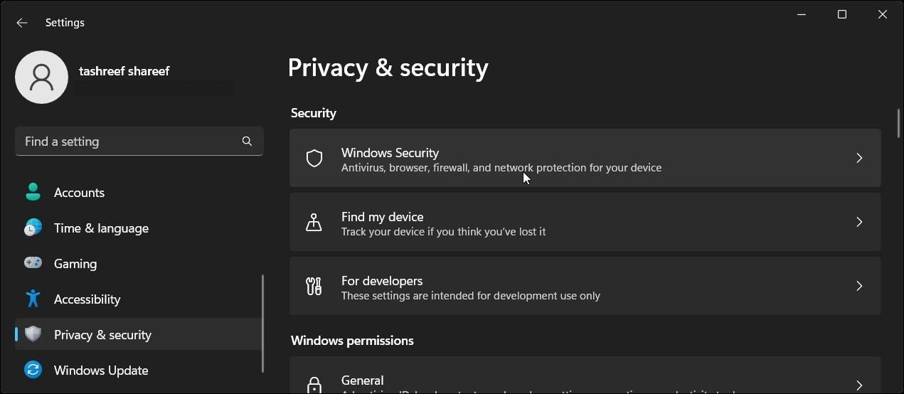Click the Gaming controller icon

click(33, 263)
